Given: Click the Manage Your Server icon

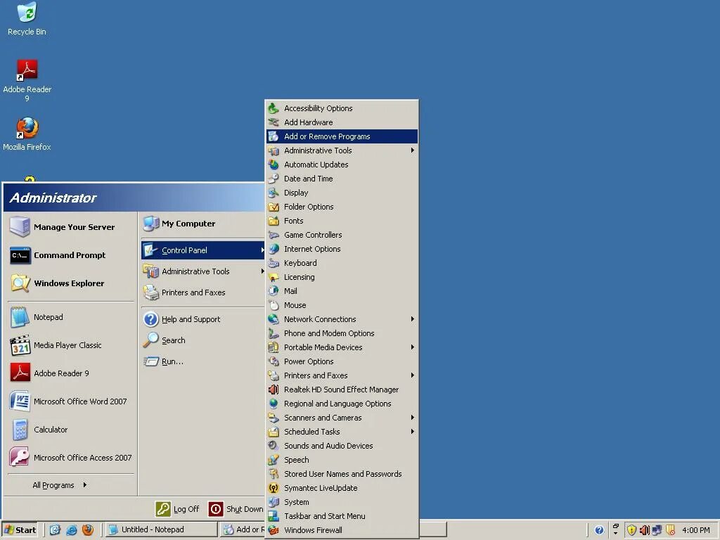Looking at the screenshot, I should click(x=20, y=227).
